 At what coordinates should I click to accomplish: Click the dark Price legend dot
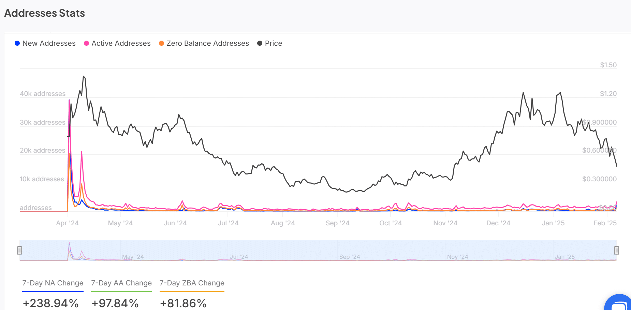point(260,43)
